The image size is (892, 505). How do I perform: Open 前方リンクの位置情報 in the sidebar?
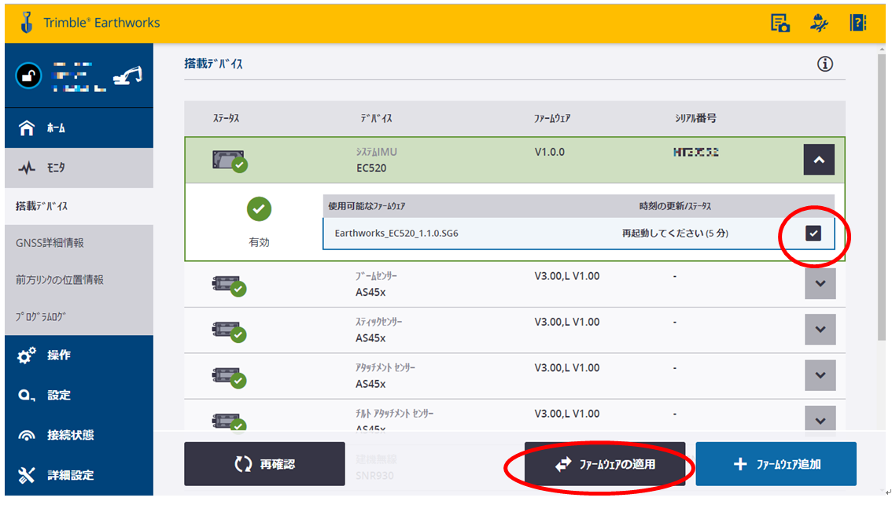coord(79,279)
